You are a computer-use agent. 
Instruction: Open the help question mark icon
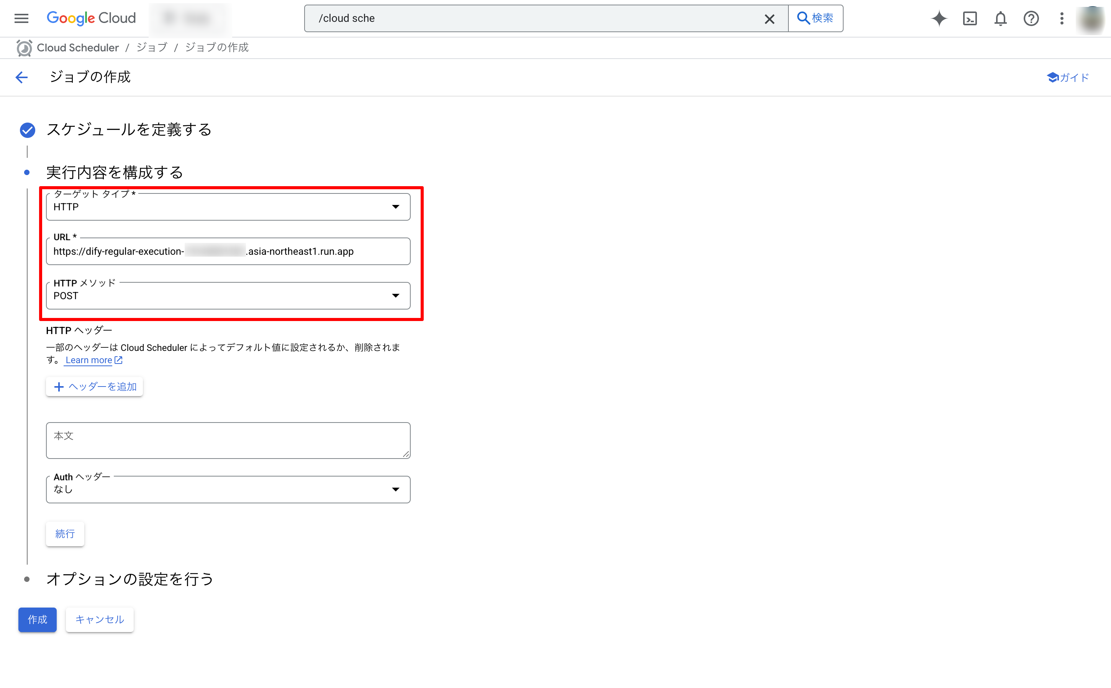1031,18
